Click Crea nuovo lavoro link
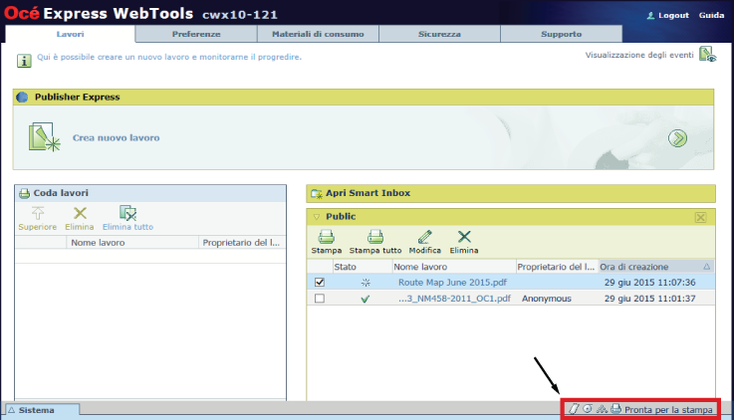Image resolution: width=734 pixels, height=420 pixels. [x=117, y=138]
